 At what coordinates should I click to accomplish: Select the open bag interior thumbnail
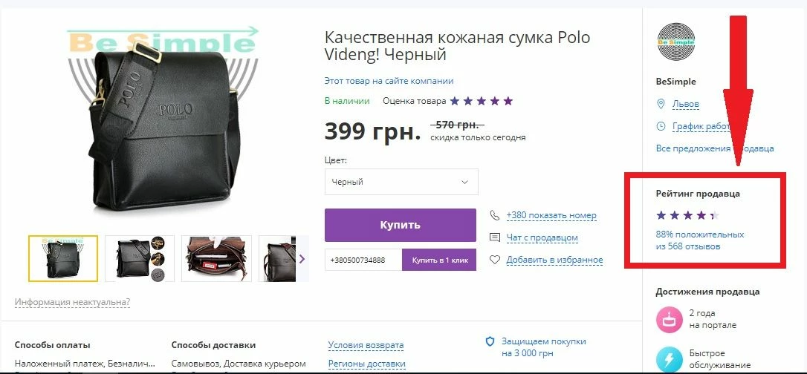[x=217, y=258]
